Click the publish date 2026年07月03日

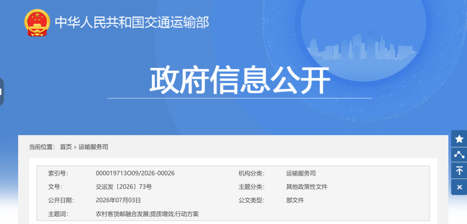(118, 200)
